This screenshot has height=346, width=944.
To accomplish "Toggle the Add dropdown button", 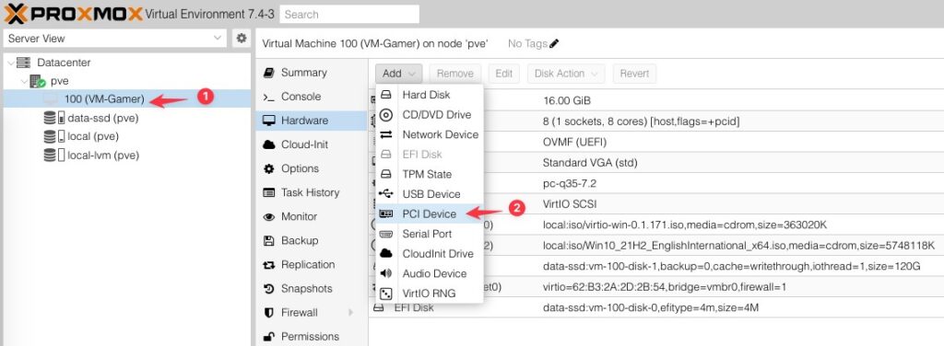I will 398,74.
